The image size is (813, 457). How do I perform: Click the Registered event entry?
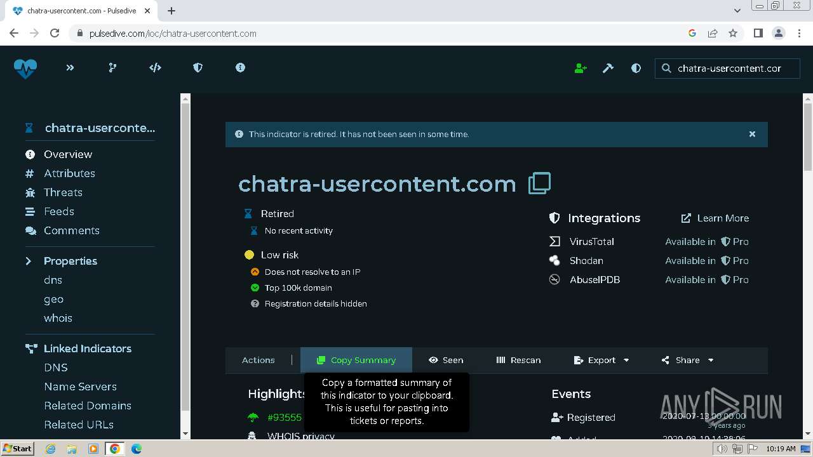[x=591, y=417]
